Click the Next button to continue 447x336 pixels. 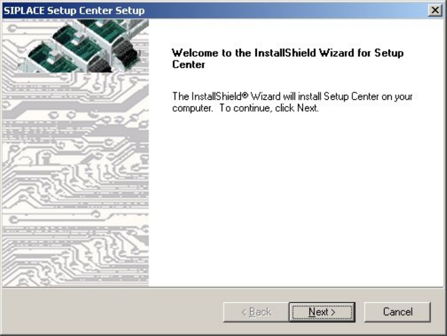click(x=321, y=312)
